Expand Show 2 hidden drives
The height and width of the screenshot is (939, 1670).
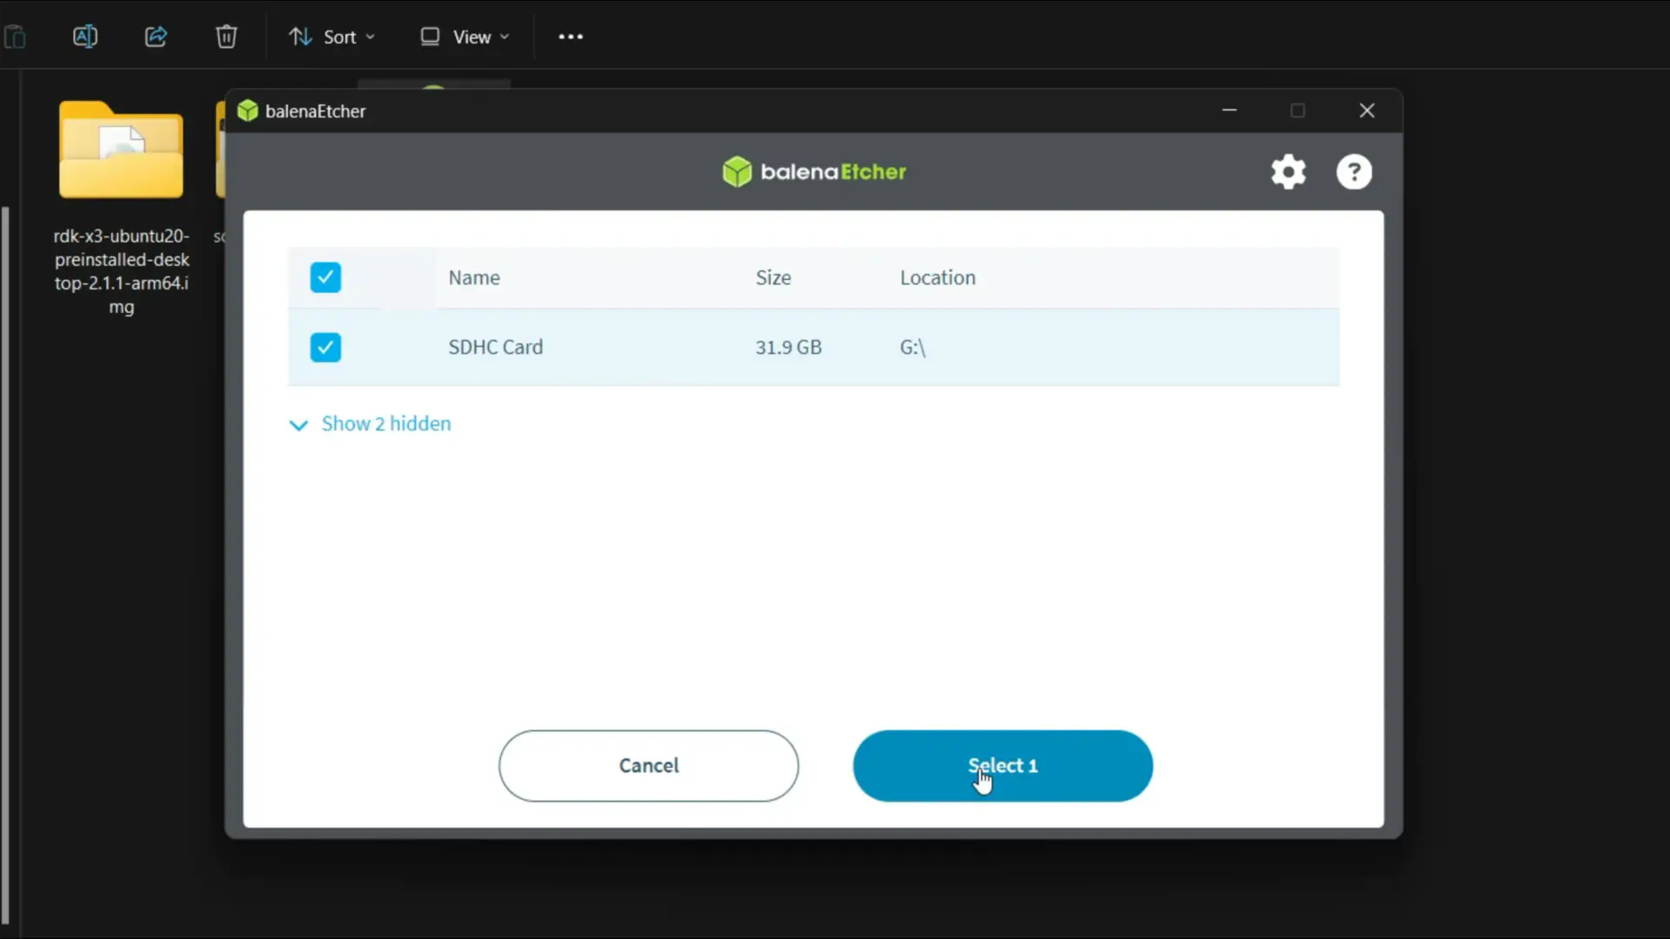tap(370, 423)
